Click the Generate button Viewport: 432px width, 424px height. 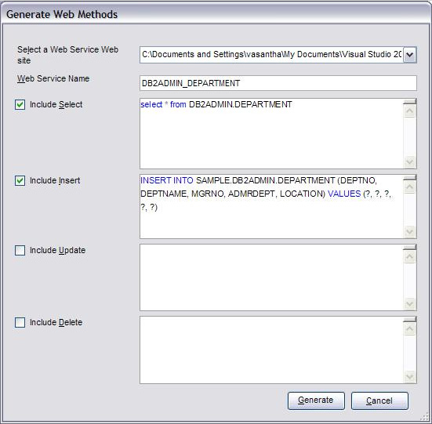[316, 400]
